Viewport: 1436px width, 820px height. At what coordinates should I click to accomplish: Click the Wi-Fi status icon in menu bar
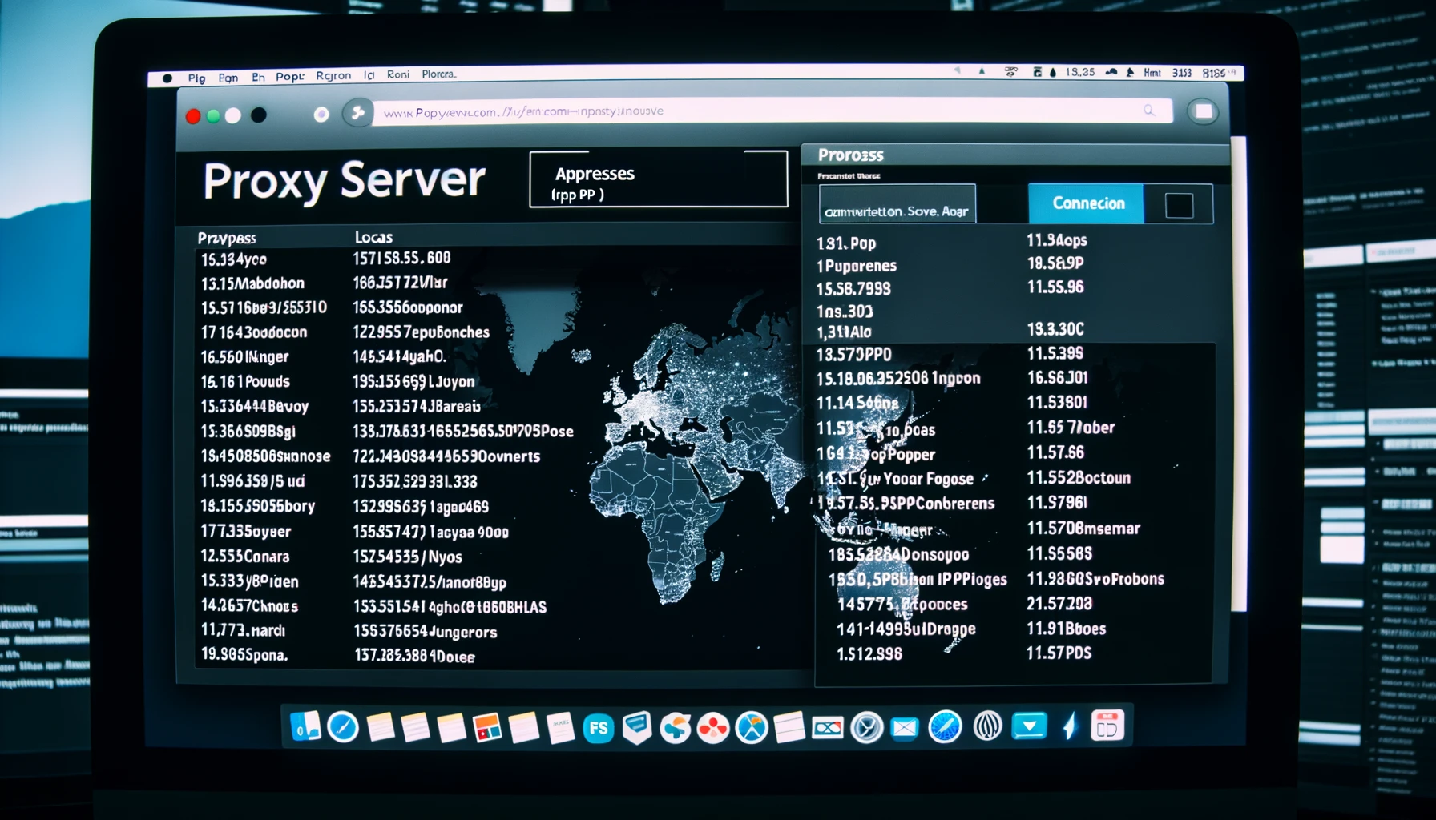point(1011,72)
